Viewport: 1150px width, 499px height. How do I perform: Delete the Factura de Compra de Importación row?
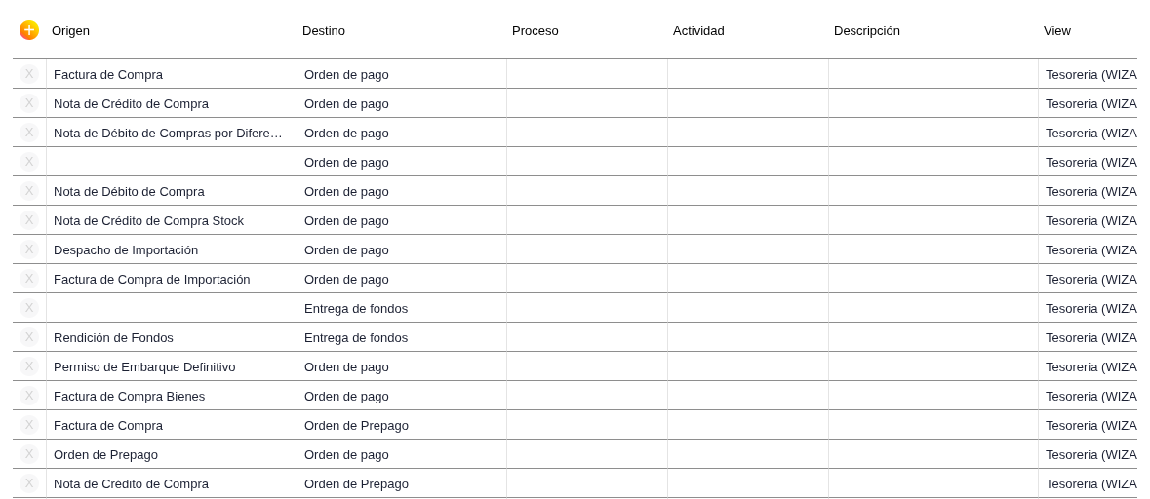pyautogui.click(x=29, y=279)
